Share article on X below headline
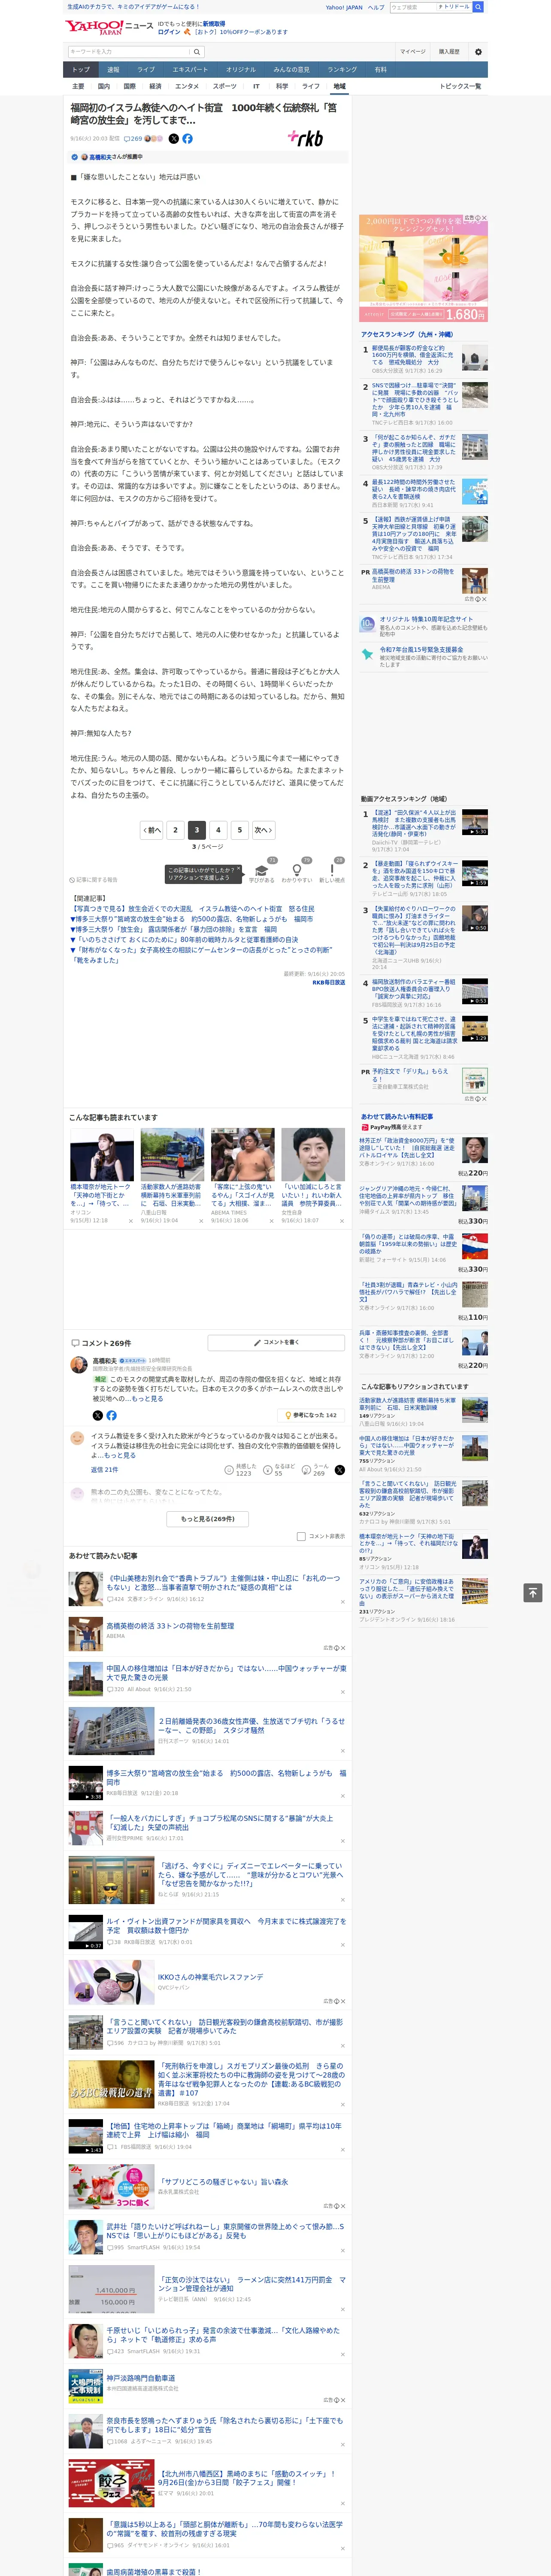 coord(174,139)
